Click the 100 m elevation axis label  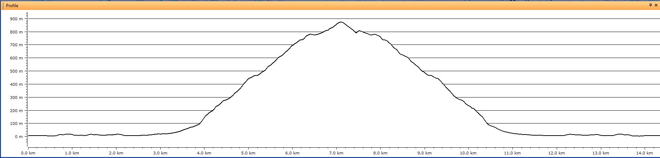[16, 123]
